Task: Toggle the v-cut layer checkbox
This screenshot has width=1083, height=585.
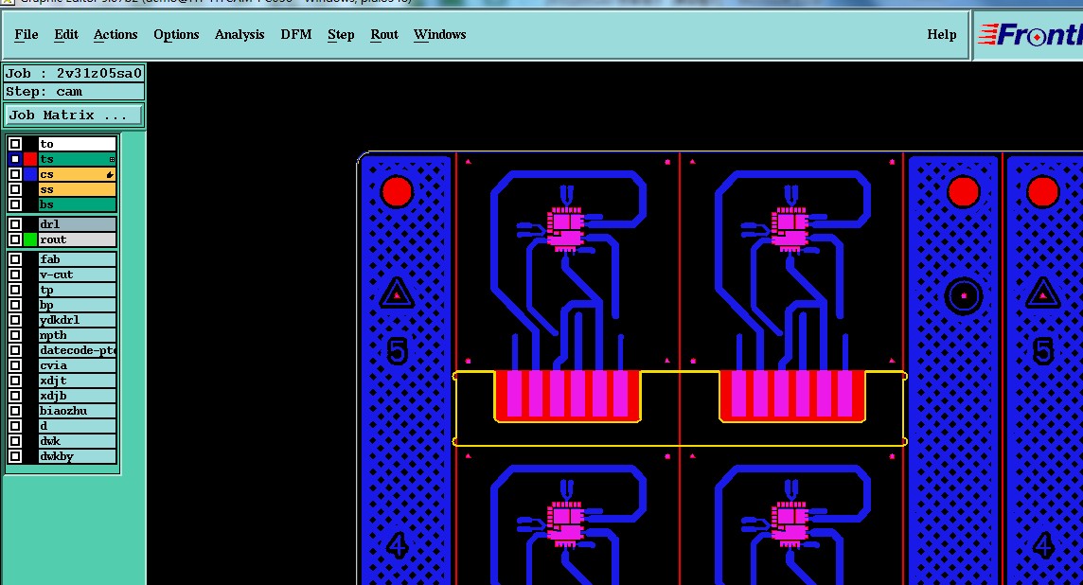Action: point(15,275)
